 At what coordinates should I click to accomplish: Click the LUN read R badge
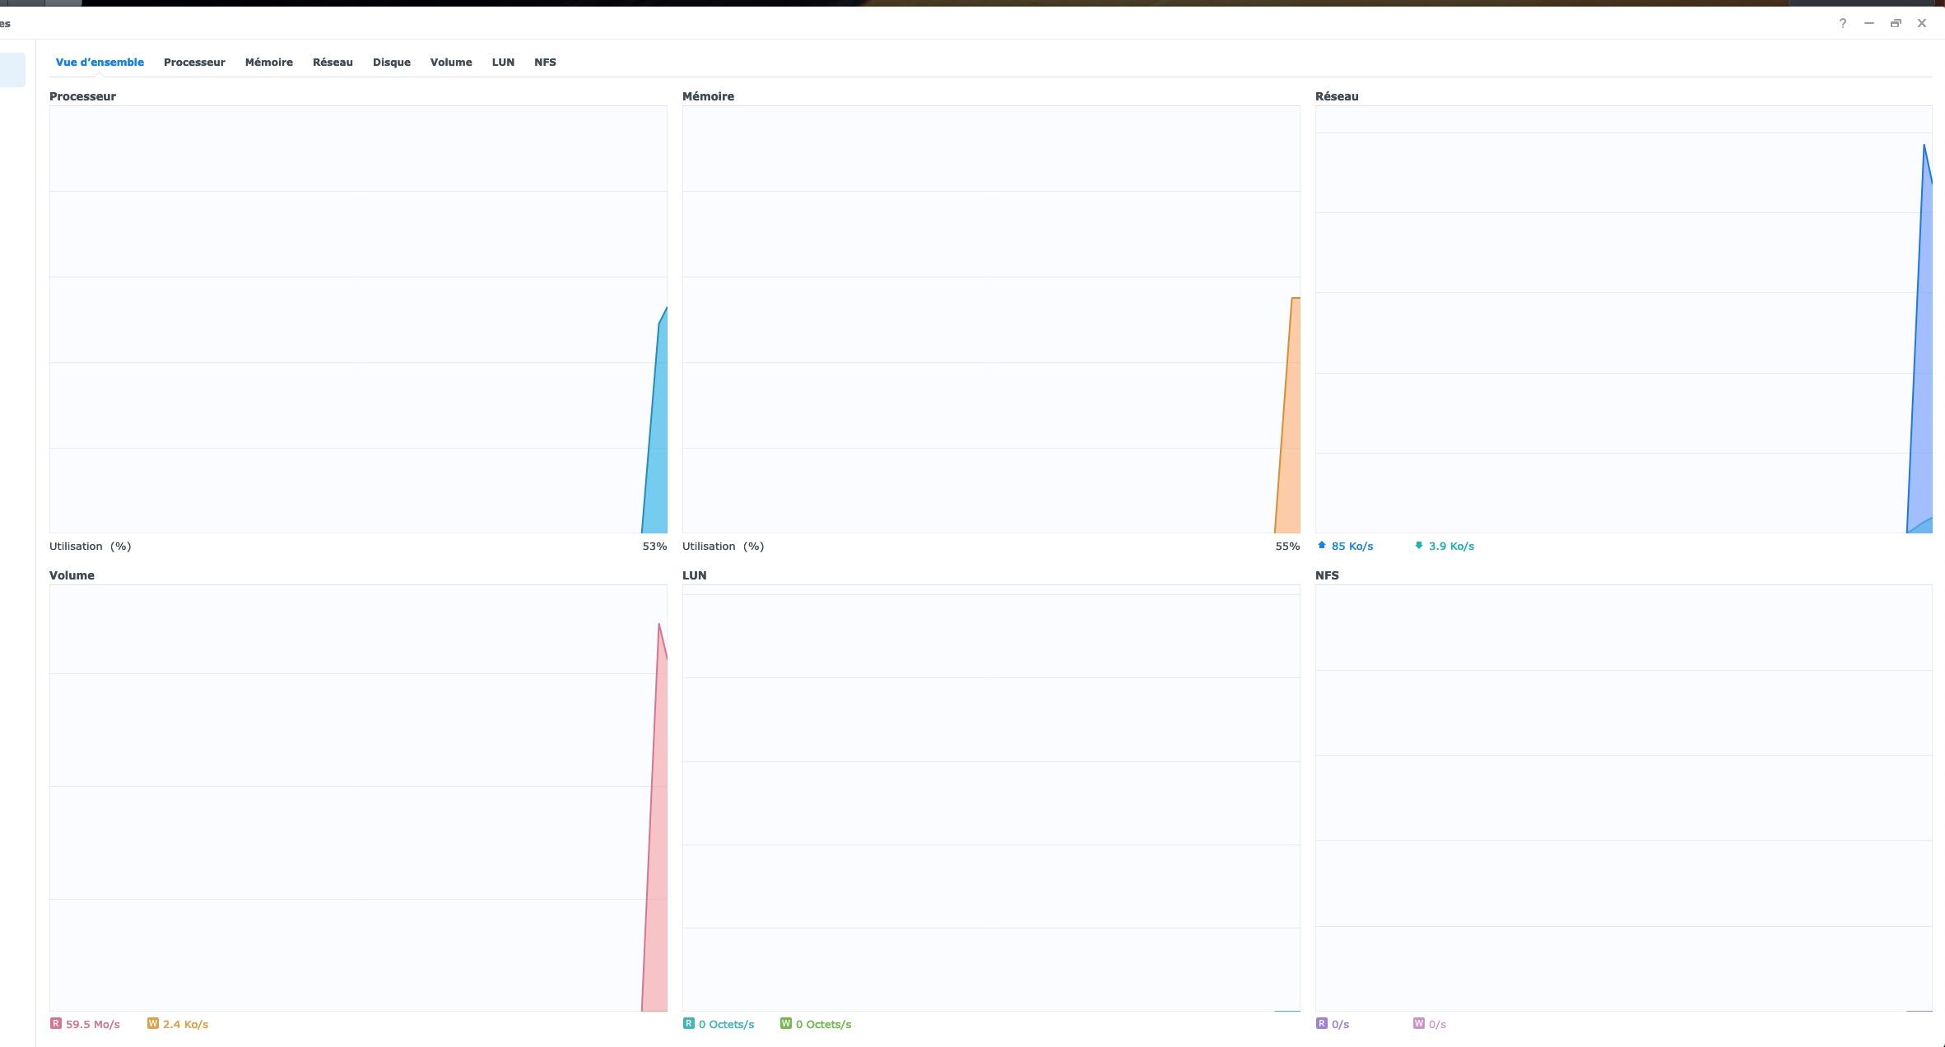coord(688,1024)
